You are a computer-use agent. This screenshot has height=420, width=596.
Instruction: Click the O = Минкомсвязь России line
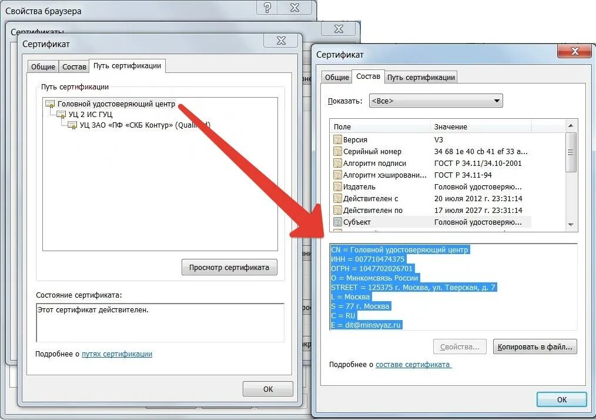[375, 278]
